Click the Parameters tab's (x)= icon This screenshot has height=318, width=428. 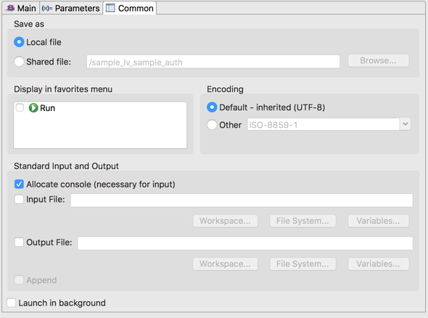(x=47, y=8)
